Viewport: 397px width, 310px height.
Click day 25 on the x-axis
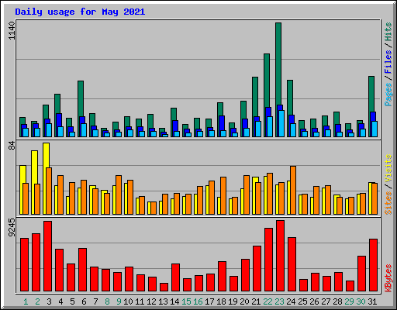[x=302, y=301]
